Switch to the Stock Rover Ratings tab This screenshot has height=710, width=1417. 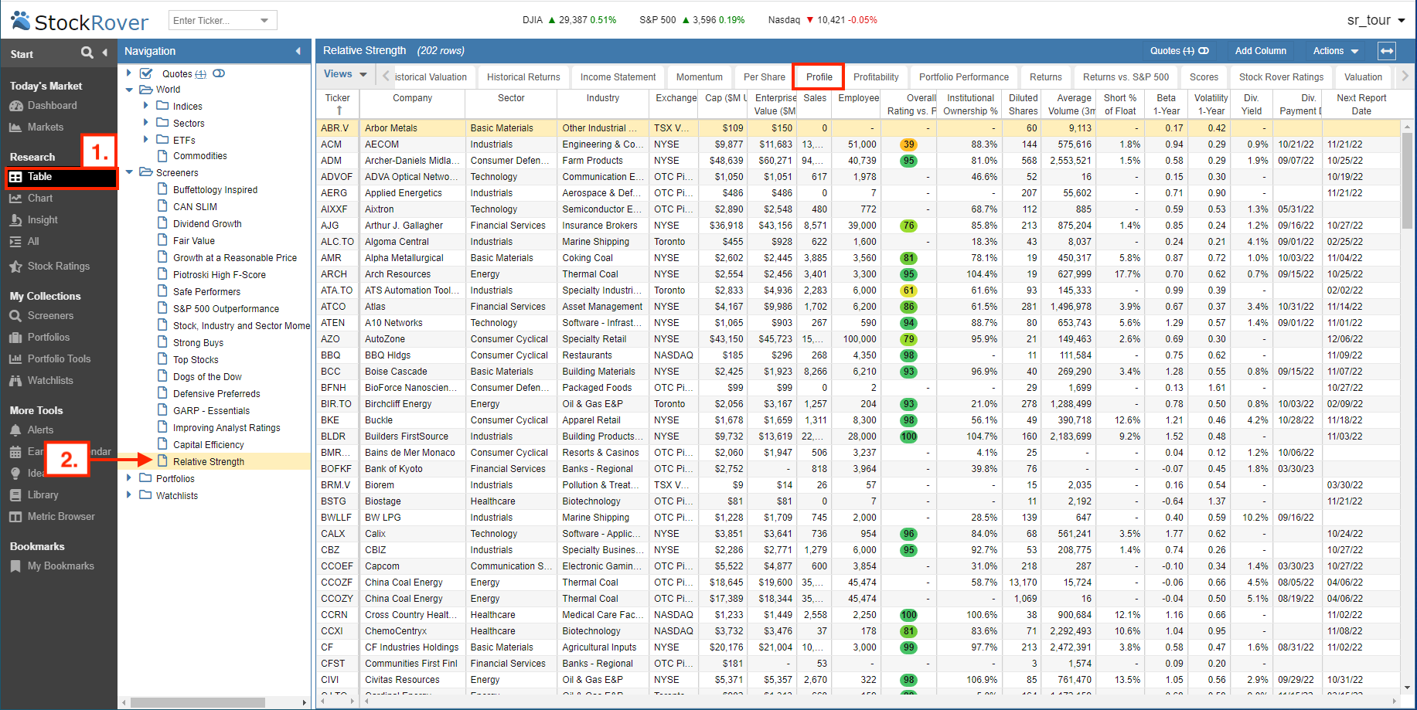coord(1281,76)
